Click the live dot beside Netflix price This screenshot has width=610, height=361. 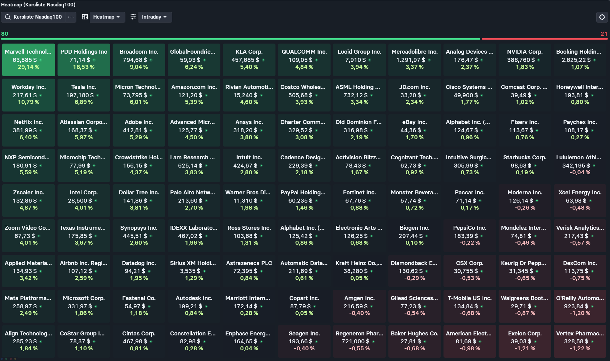pyautogui.click(x=41, y=130)
